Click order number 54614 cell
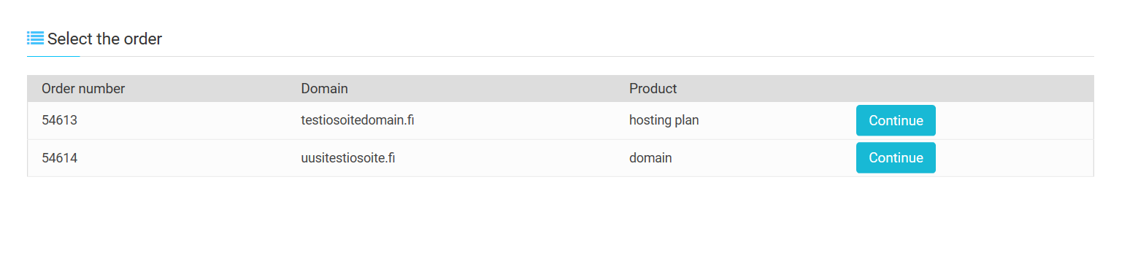 pyautogui.click(x=59, y=157)
